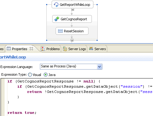Select the ResetSession activity label

click(x=74, y=31)
